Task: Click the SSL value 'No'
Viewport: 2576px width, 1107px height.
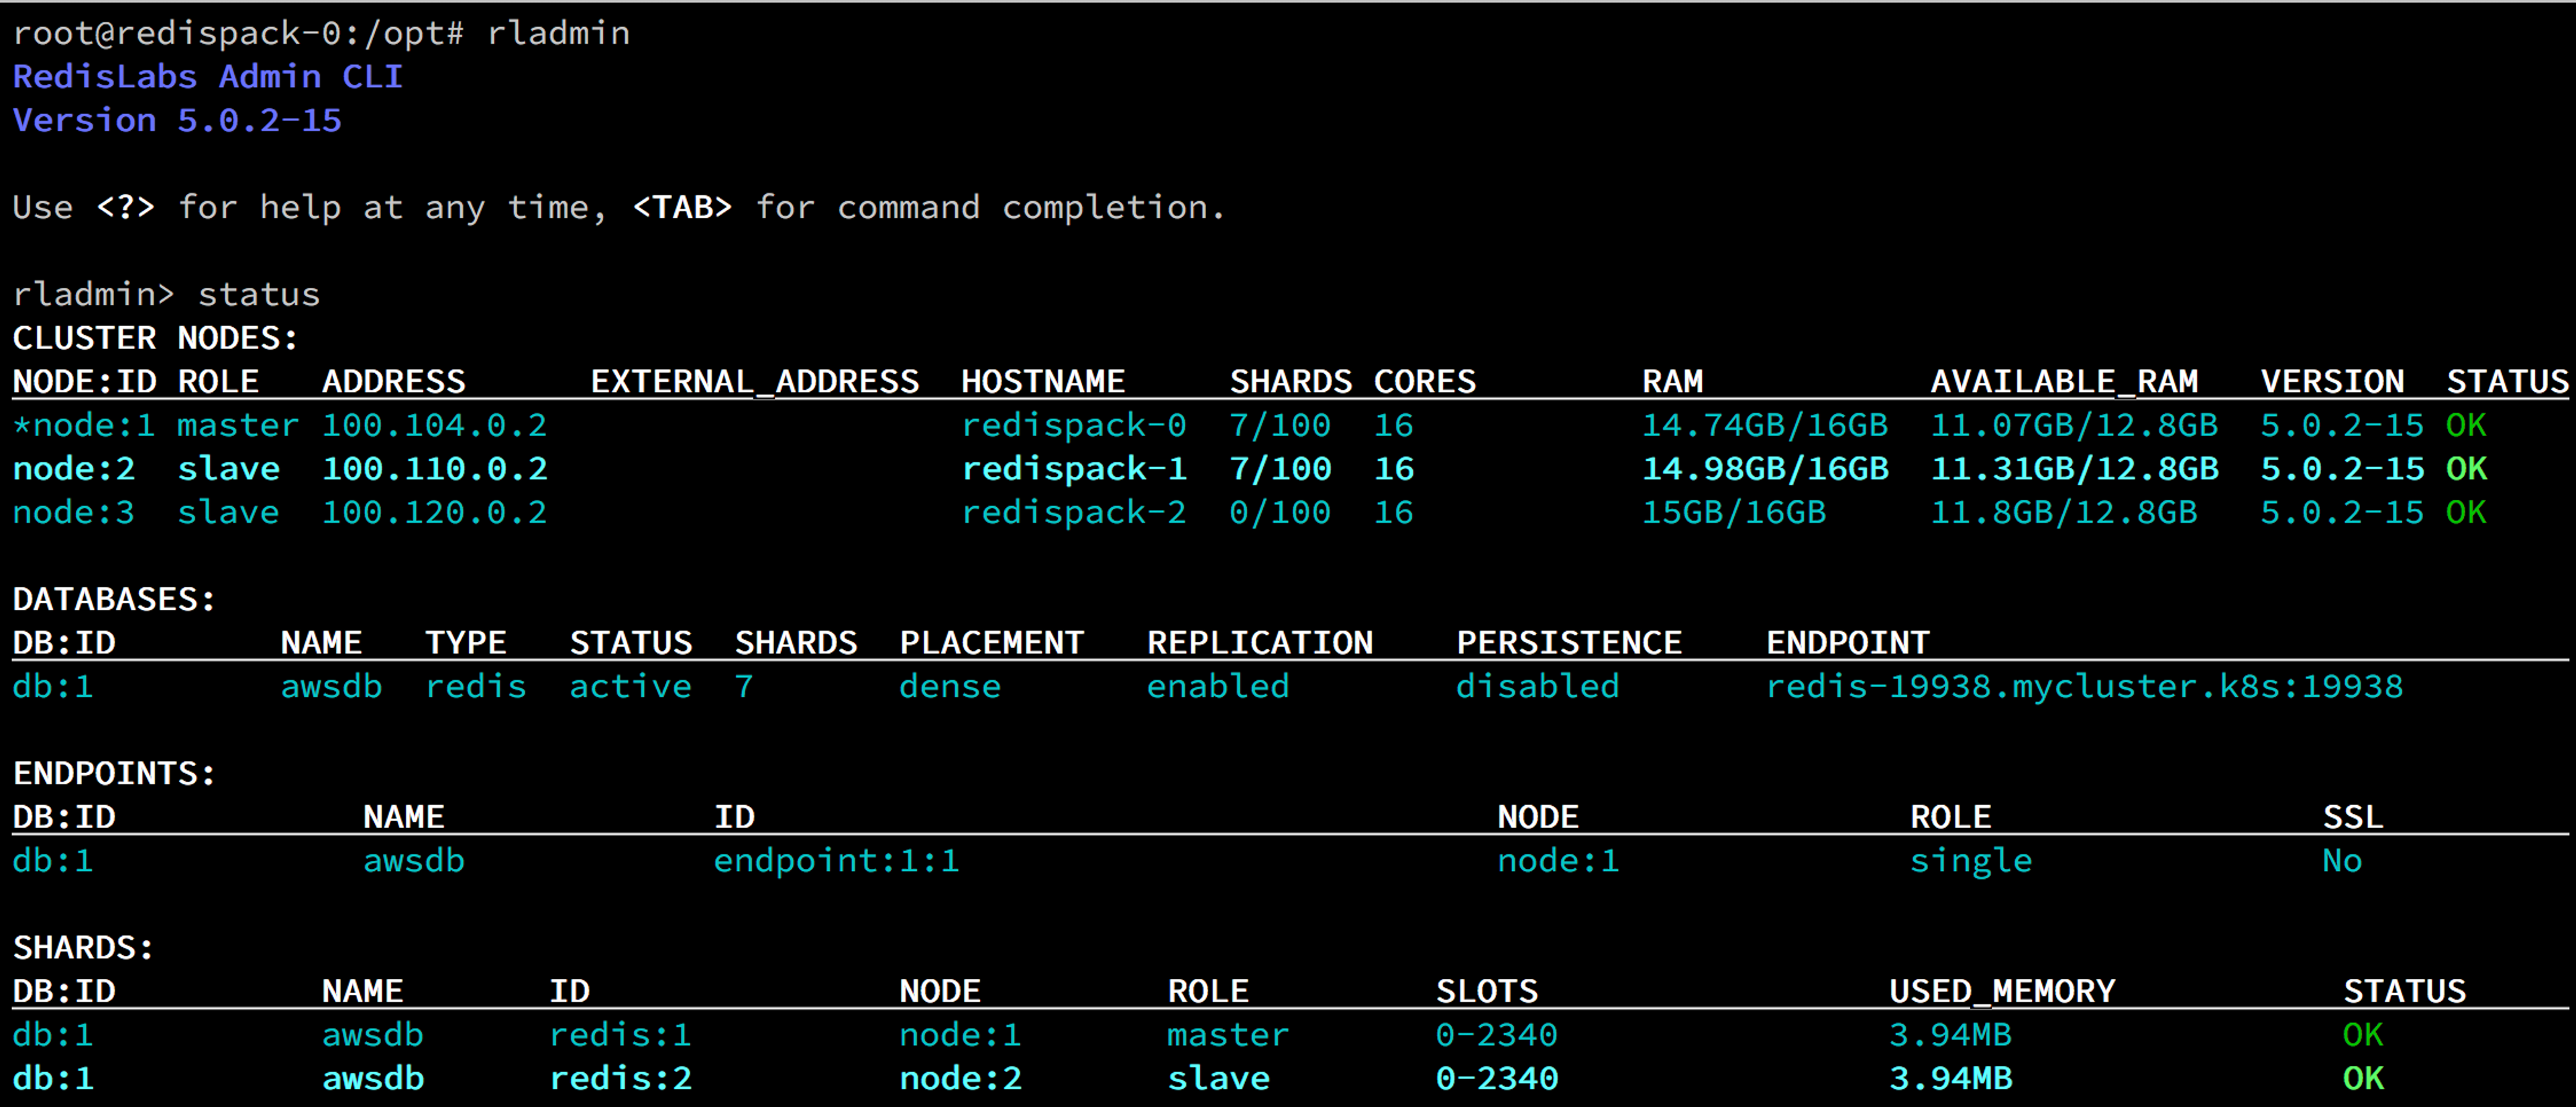Action: tap(2341, 861)
